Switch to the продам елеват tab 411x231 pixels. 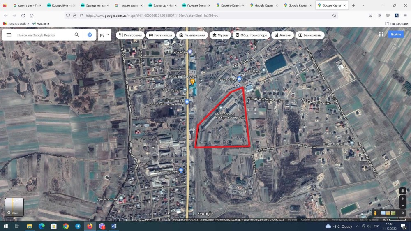[x=129, y=5]
